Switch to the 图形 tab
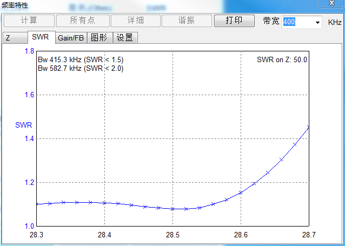 [99, 38]
